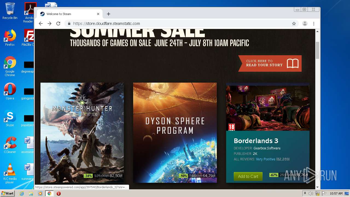350x197 pixels.
Task: Open network tray icon
Action: 317,193
